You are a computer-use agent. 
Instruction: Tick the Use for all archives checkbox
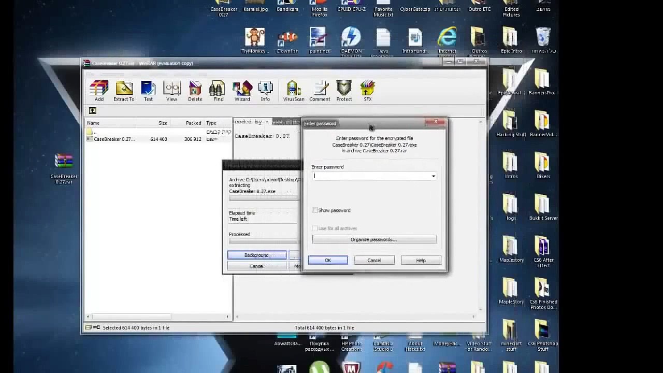click(315, 228)
